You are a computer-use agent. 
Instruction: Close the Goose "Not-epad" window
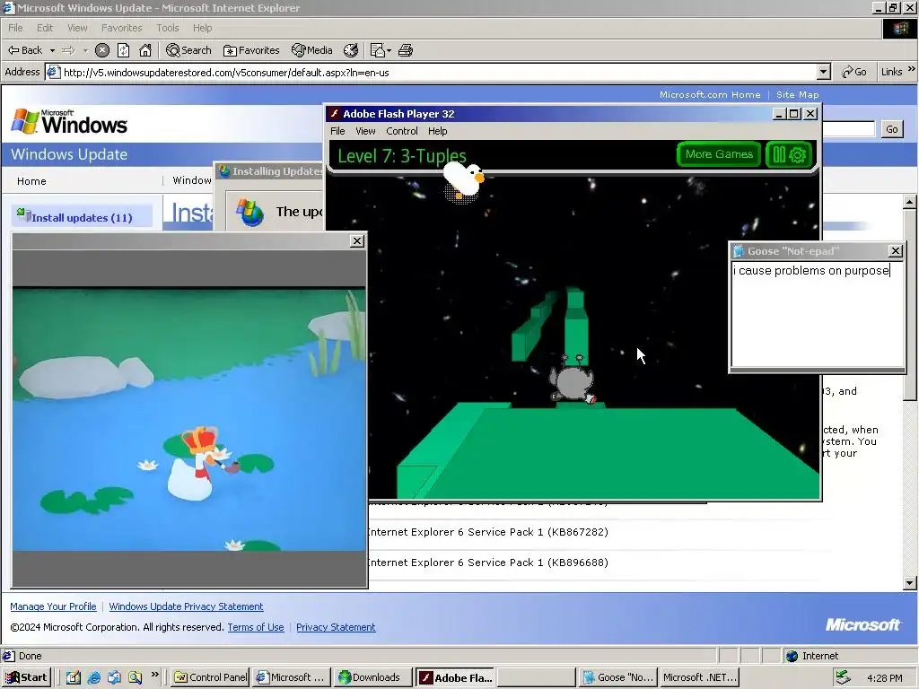pos(895,251)
